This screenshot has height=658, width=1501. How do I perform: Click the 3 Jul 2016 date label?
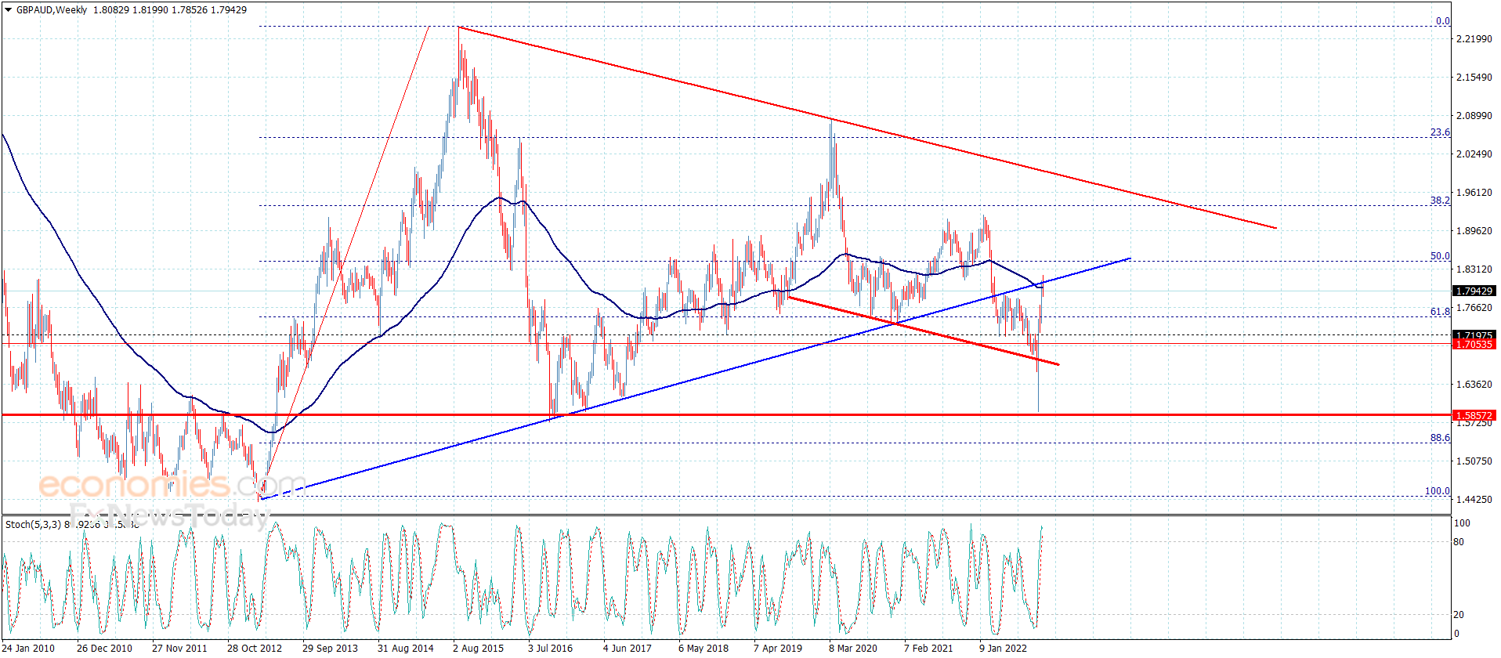pos(550,648)
